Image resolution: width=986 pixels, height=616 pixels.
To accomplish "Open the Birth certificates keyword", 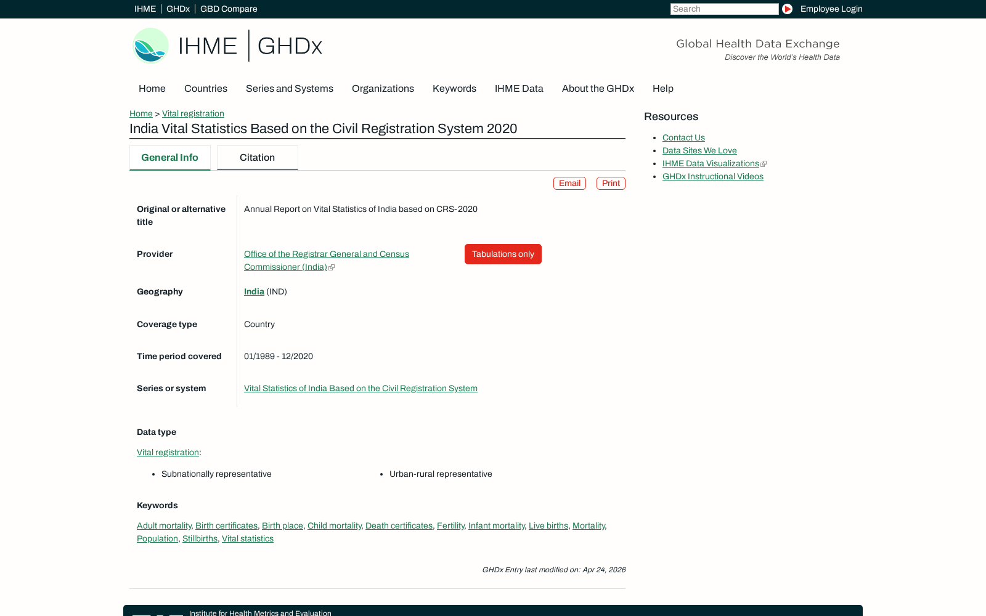I will [x=226, y=525].
